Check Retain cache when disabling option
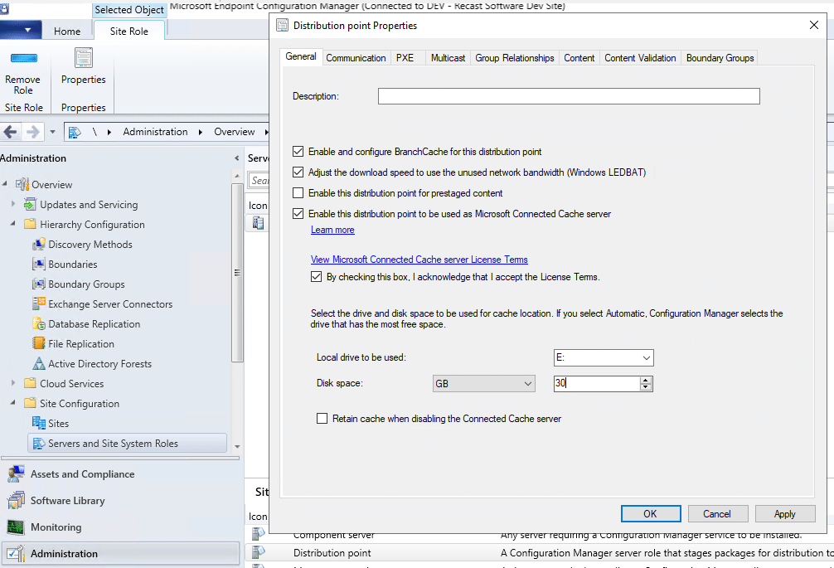Viewport: 834px width, 568px height. [322, 419]
